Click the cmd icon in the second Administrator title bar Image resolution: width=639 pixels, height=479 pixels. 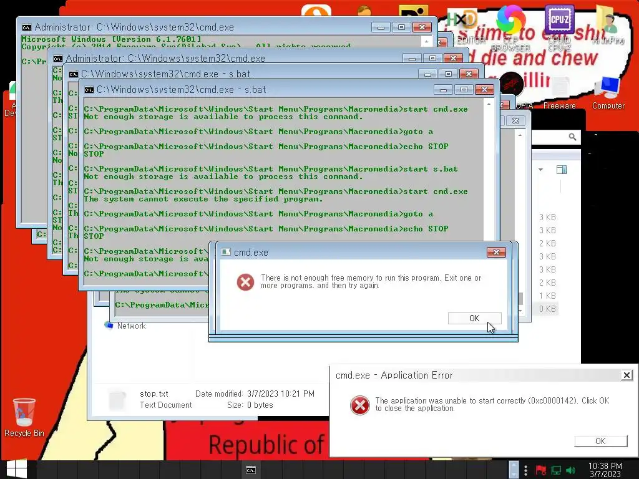pos(58,59)
